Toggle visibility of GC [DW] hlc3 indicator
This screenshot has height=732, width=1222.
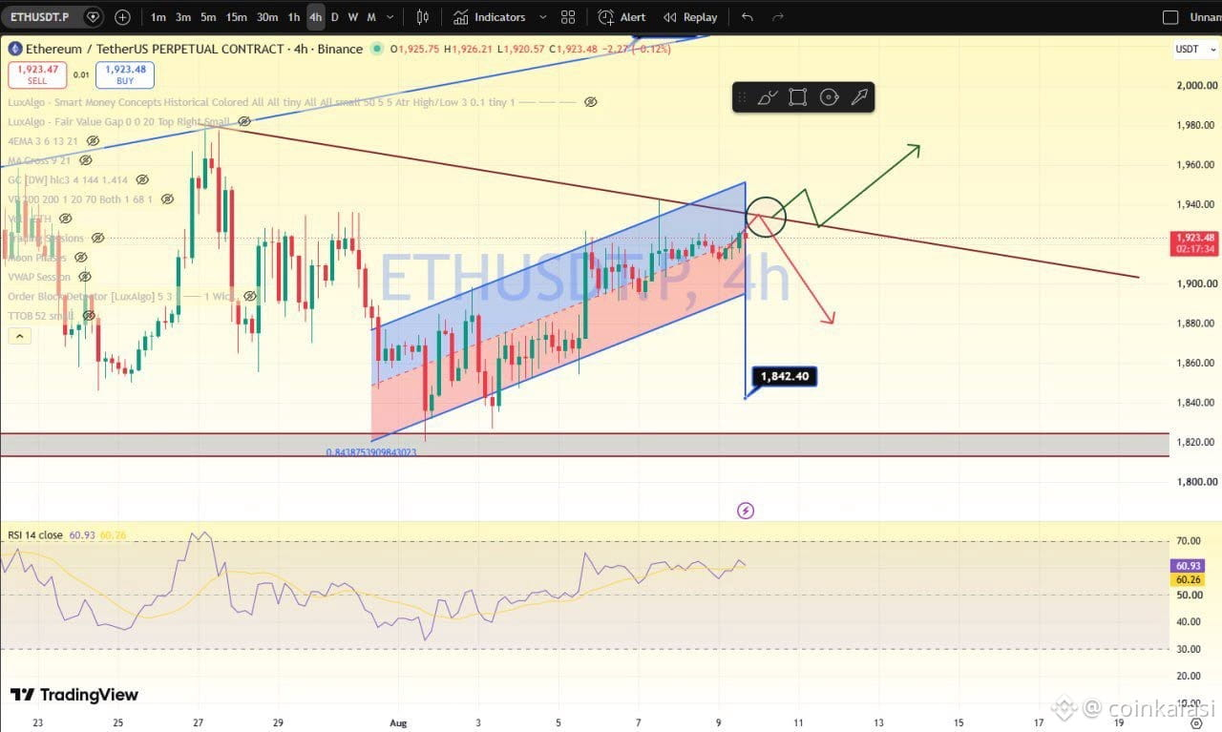(142, 179)
